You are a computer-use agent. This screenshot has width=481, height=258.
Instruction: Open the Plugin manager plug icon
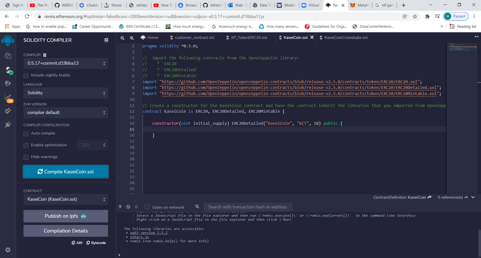pos(8,124)
